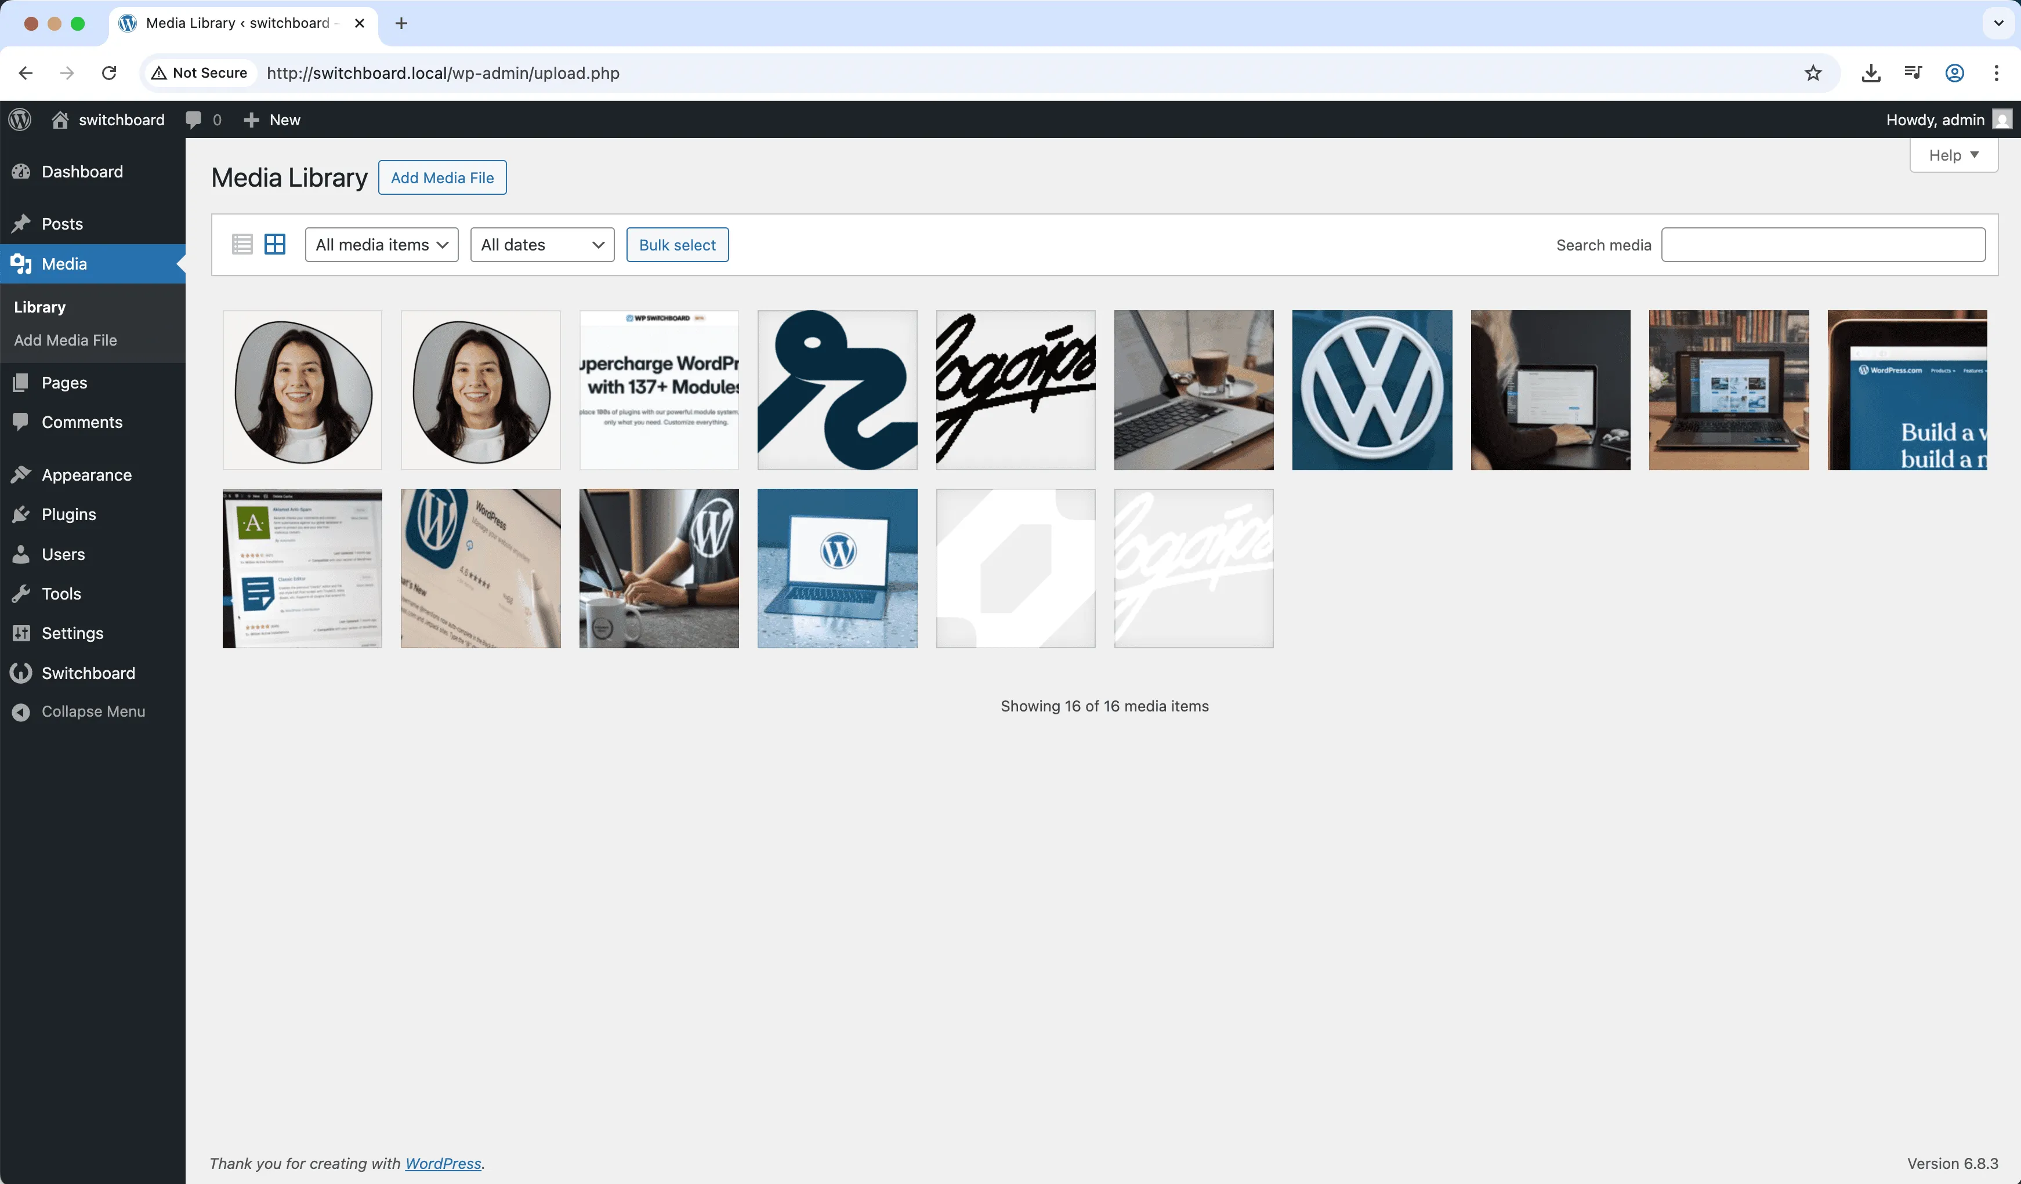This screenshot has width=2021, height=1184.
Task: Click the WordPress logo in the admin bar
Action: [x=19, y=119]
